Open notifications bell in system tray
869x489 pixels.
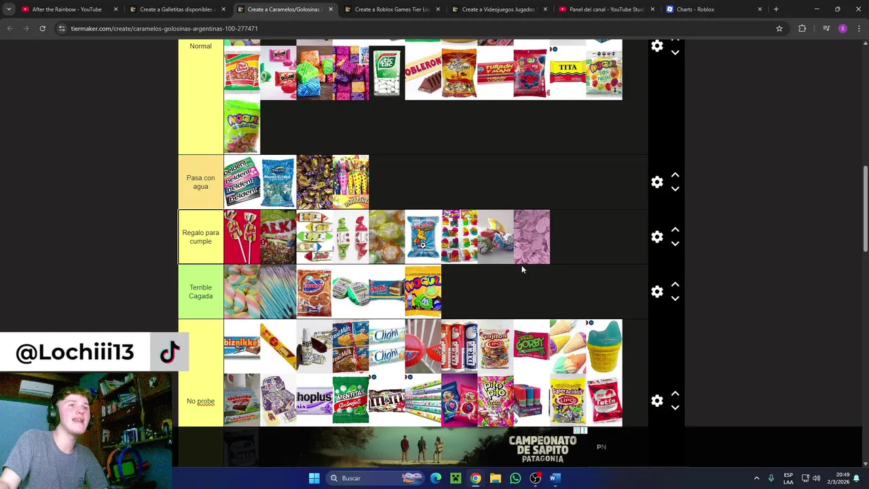(857, 478)
